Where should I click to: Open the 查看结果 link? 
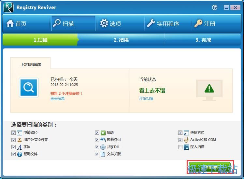57,98
